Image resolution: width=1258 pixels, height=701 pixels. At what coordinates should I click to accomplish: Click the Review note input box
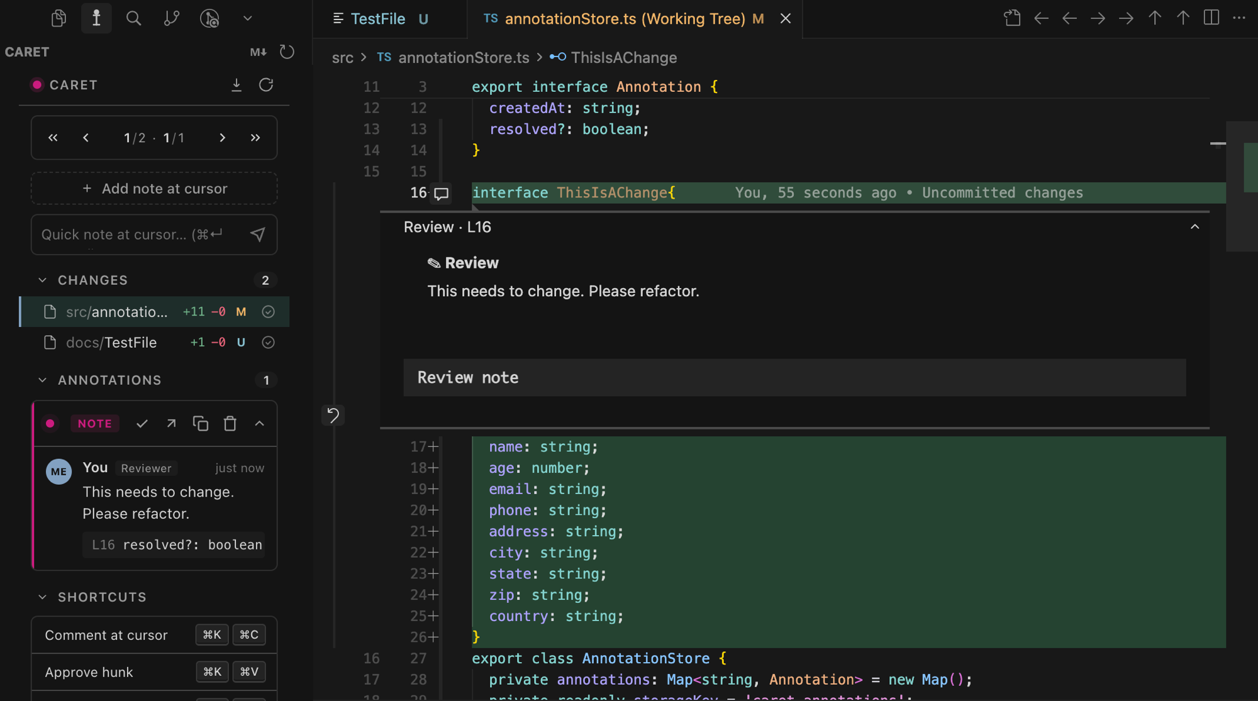(x=794, y=378)
